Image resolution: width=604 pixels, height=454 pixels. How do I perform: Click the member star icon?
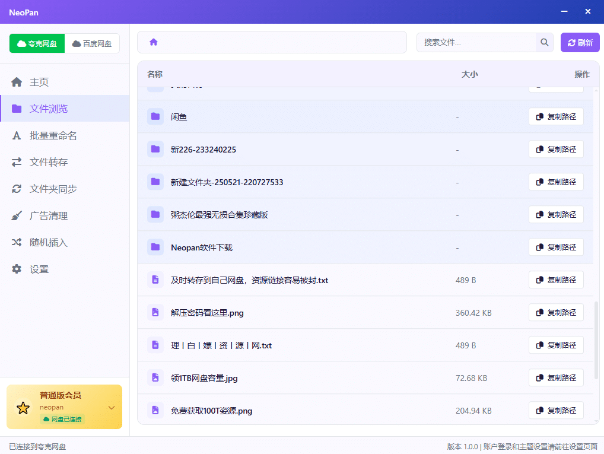click(x=23, y=408)
